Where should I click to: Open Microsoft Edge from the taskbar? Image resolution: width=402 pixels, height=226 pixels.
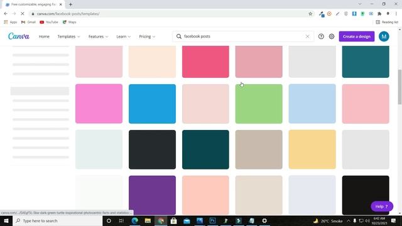[x=135, y=220]
